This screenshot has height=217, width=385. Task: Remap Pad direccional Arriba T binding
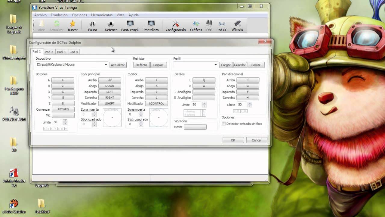248,80
